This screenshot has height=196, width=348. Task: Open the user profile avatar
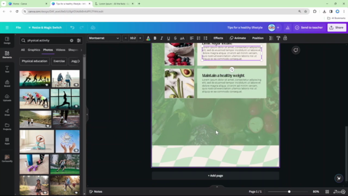271,28
